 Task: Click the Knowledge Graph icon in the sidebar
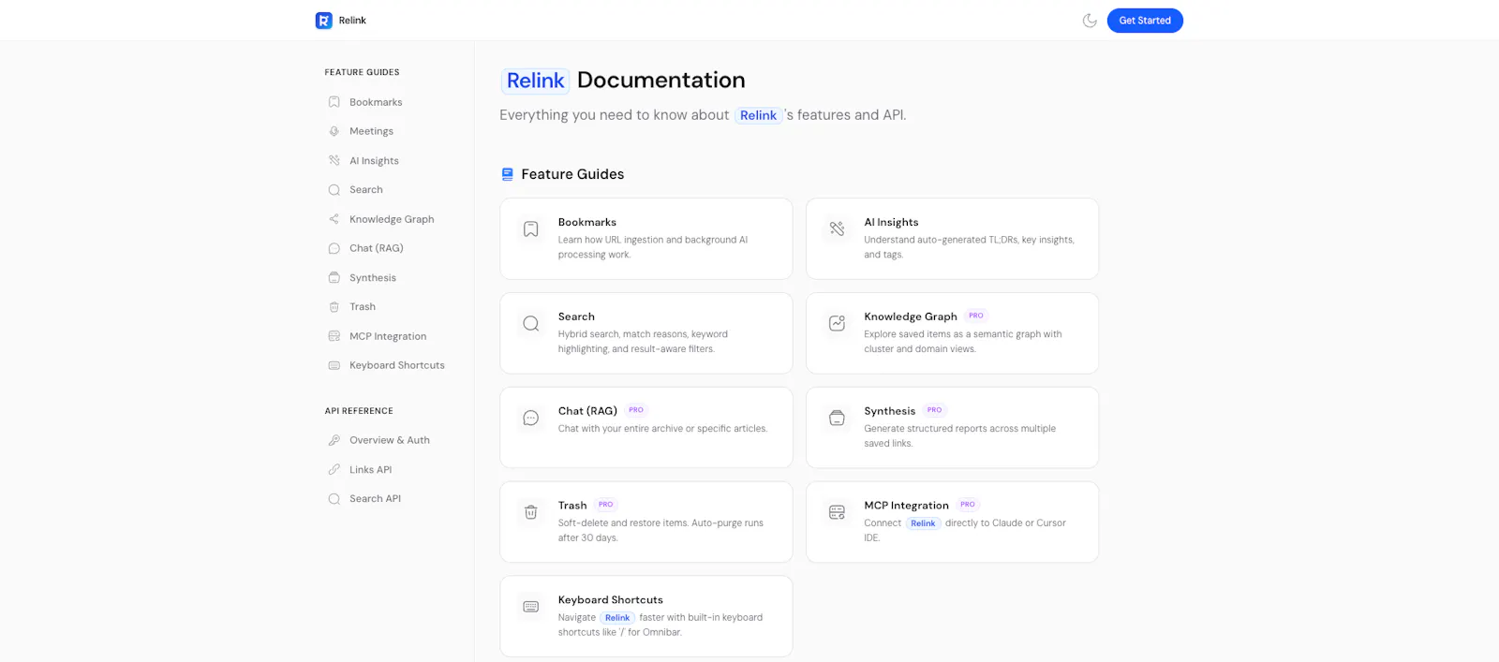334,219
